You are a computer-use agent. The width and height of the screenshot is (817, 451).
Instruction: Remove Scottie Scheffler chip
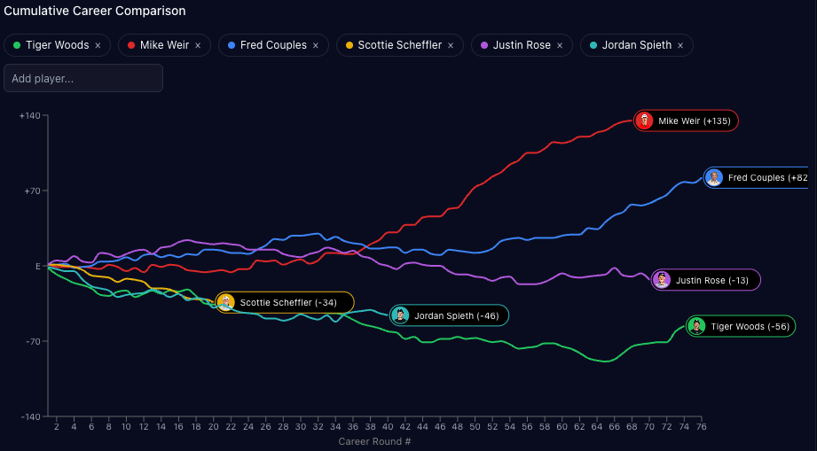451,45
